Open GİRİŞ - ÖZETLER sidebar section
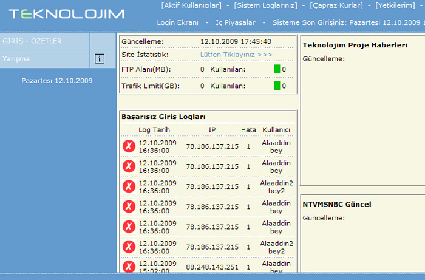This screenshot has width=425, height=280. coord(32,41)
